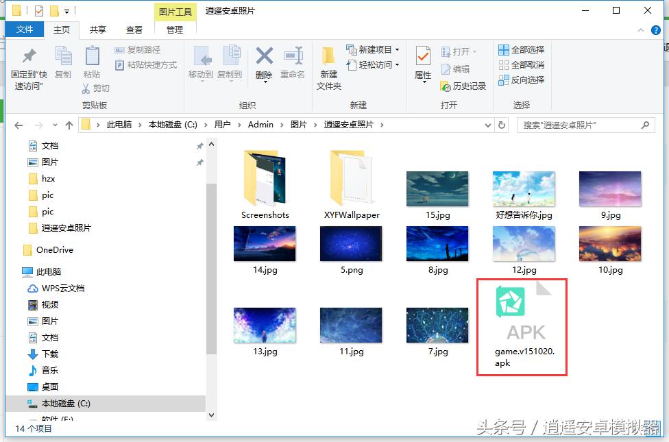Switch to the 查看 (View) ribbon tab
669x442 pixels.
coord(134,29)
